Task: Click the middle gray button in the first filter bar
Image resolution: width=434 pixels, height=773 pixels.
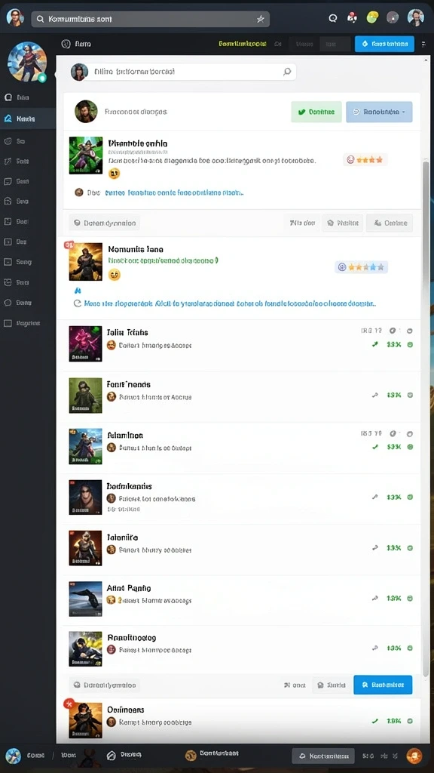Action: 343,223
